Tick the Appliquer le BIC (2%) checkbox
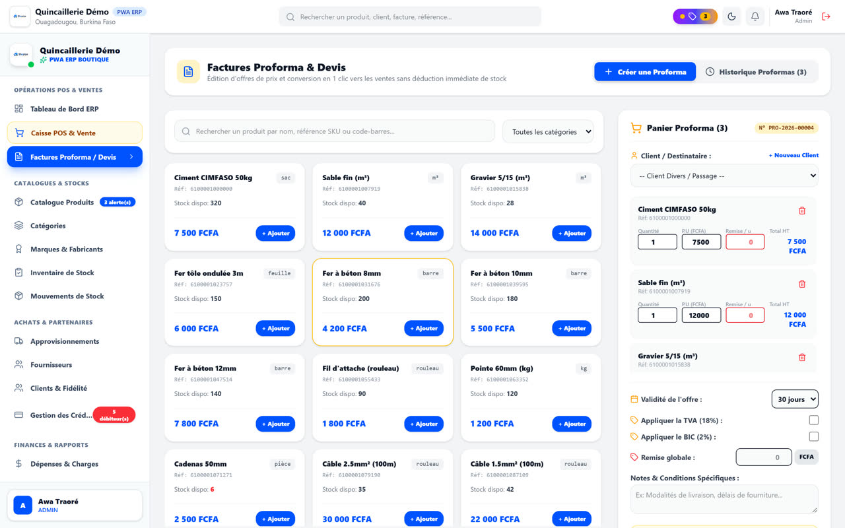Viewport: 845px width, 528px height. coord(813,437)
